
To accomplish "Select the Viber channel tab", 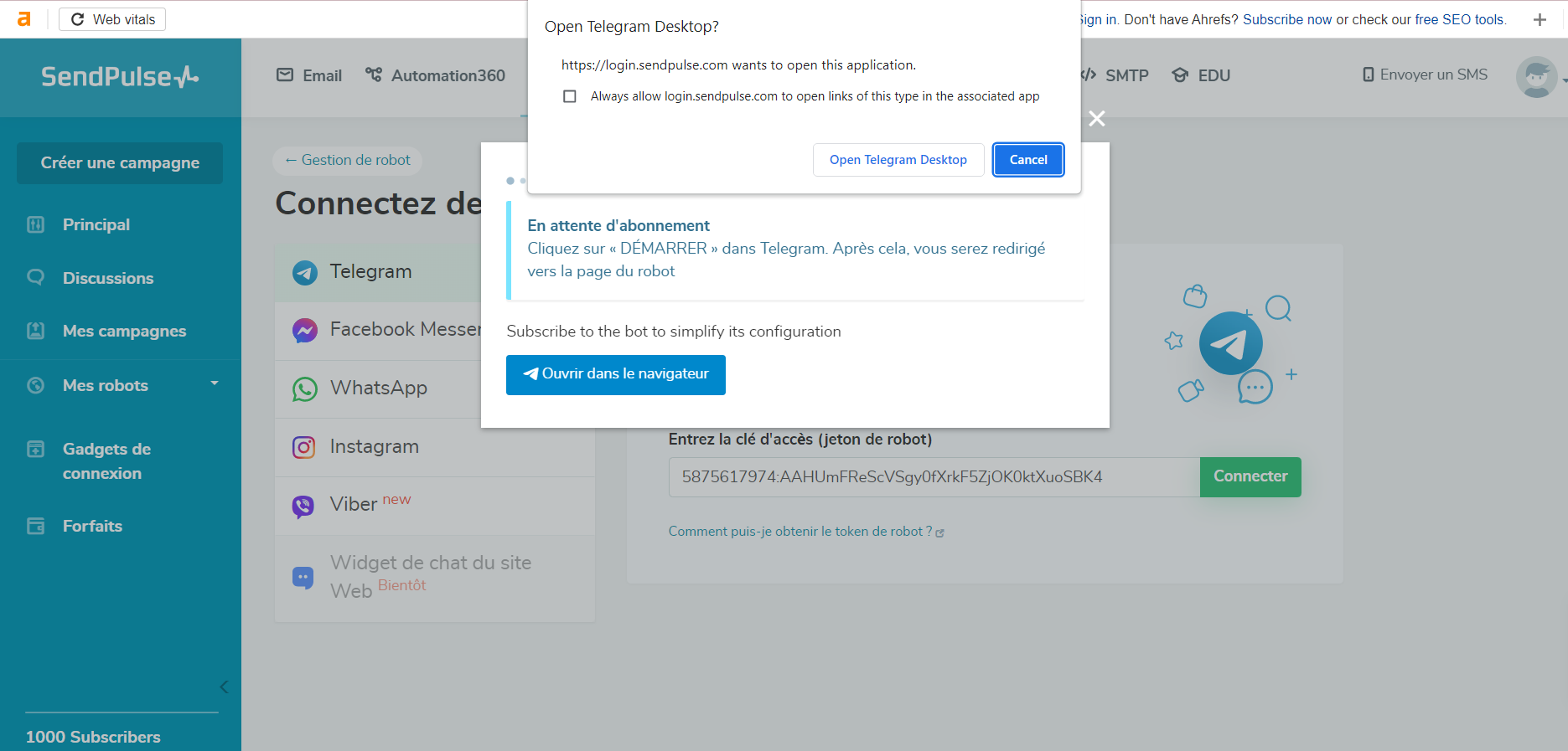I will tap(435, 507).
